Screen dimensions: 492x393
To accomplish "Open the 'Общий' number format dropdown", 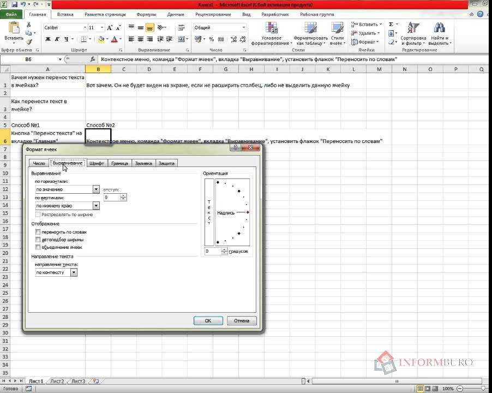I will pyautogui.click(x=243, y=28).
